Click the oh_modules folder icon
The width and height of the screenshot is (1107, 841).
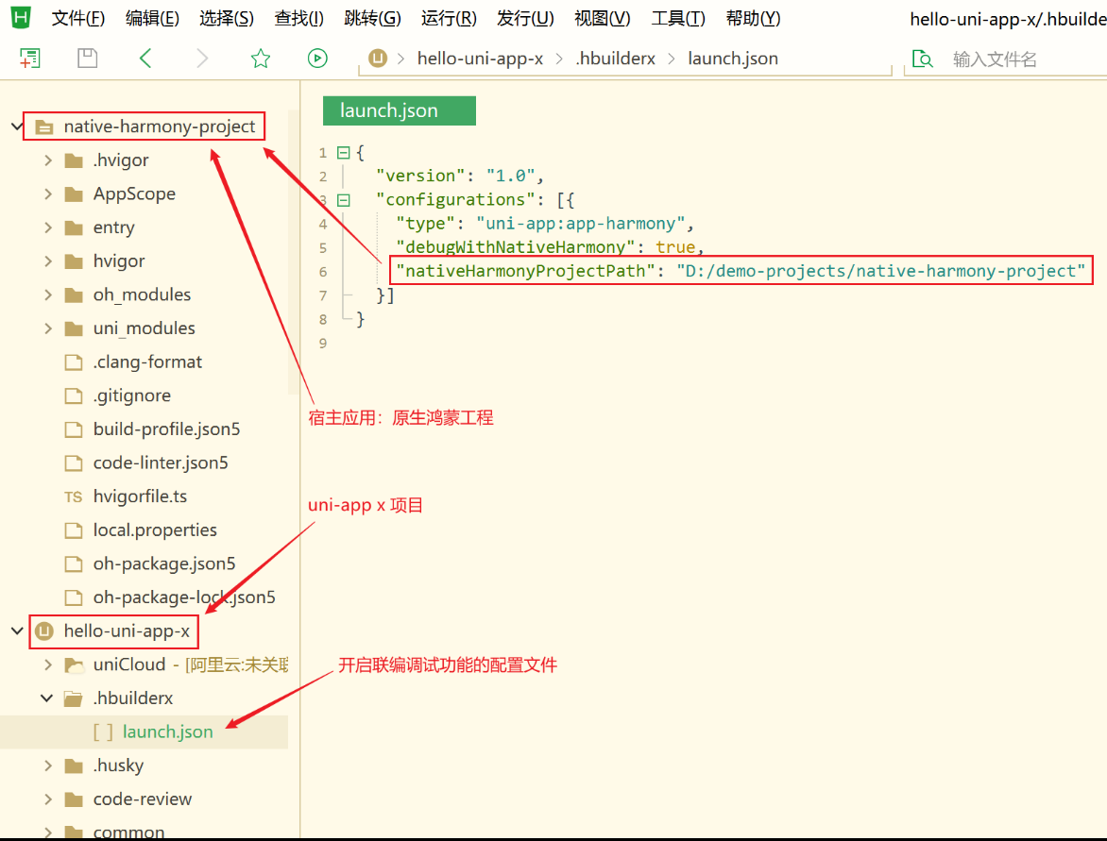[74, 294]
